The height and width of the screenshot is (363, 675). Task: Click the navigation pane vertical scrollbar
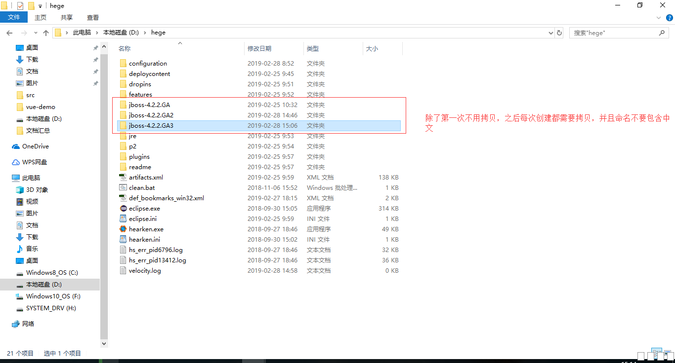[104, 197]
